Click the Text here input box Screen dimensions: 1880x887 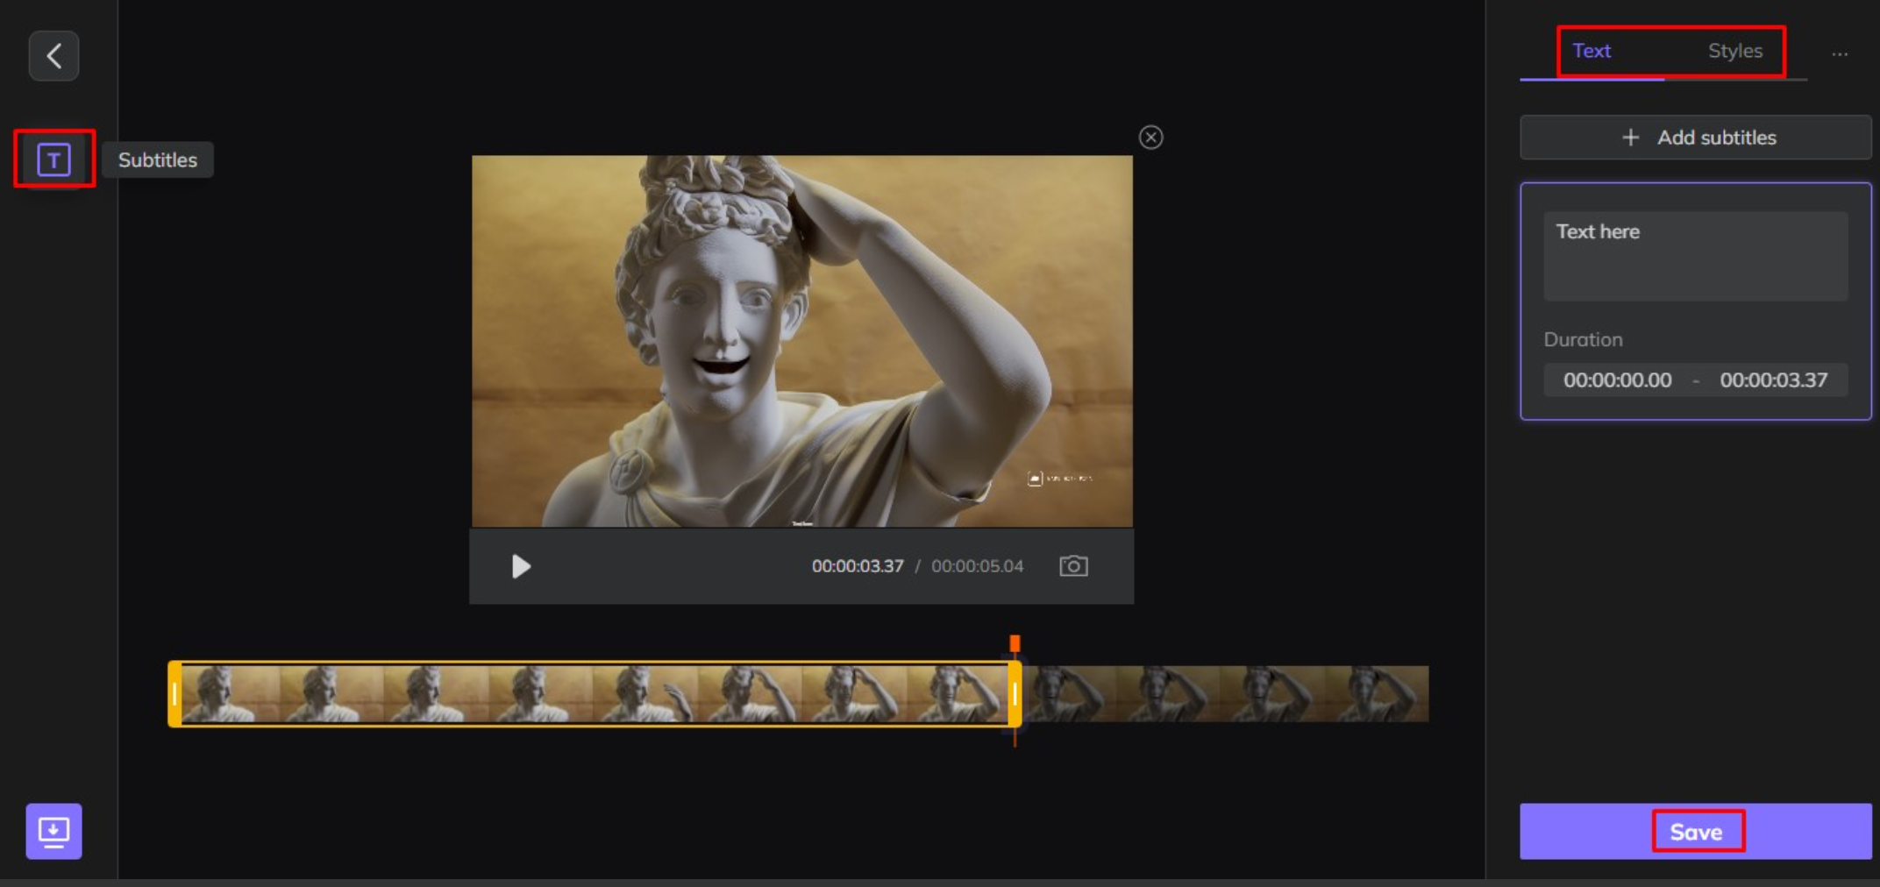click(x=1694, y=254)
